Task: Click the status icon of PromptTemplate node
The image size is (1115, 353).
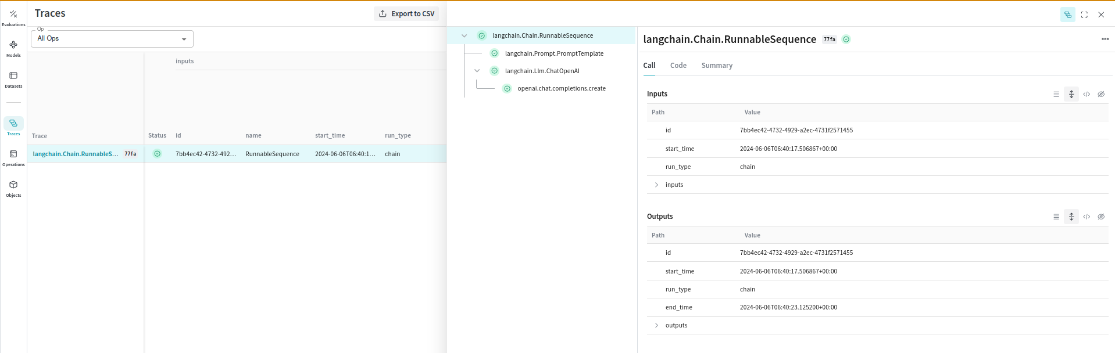Action: point(494,53)
